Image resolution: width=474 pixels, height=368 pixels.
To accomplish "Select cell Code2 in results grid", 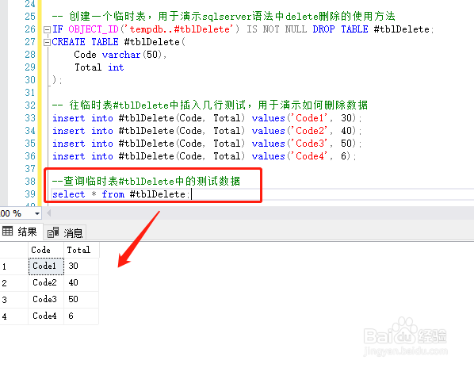I will click(x=46, y=282).
